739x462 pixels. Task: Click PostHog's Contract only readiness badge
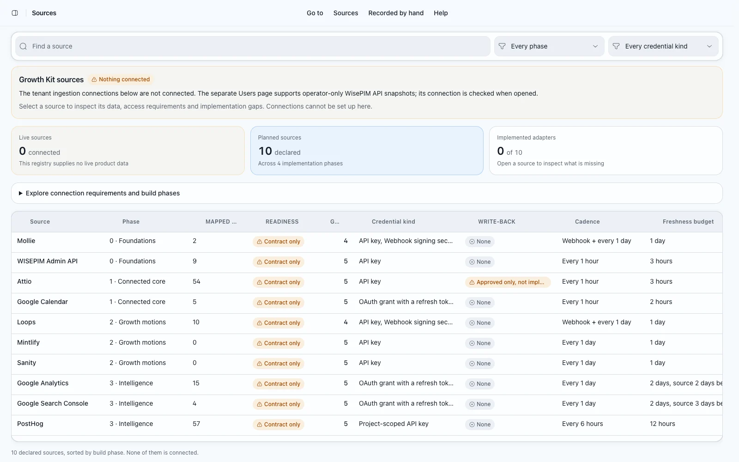coord(279,425)
